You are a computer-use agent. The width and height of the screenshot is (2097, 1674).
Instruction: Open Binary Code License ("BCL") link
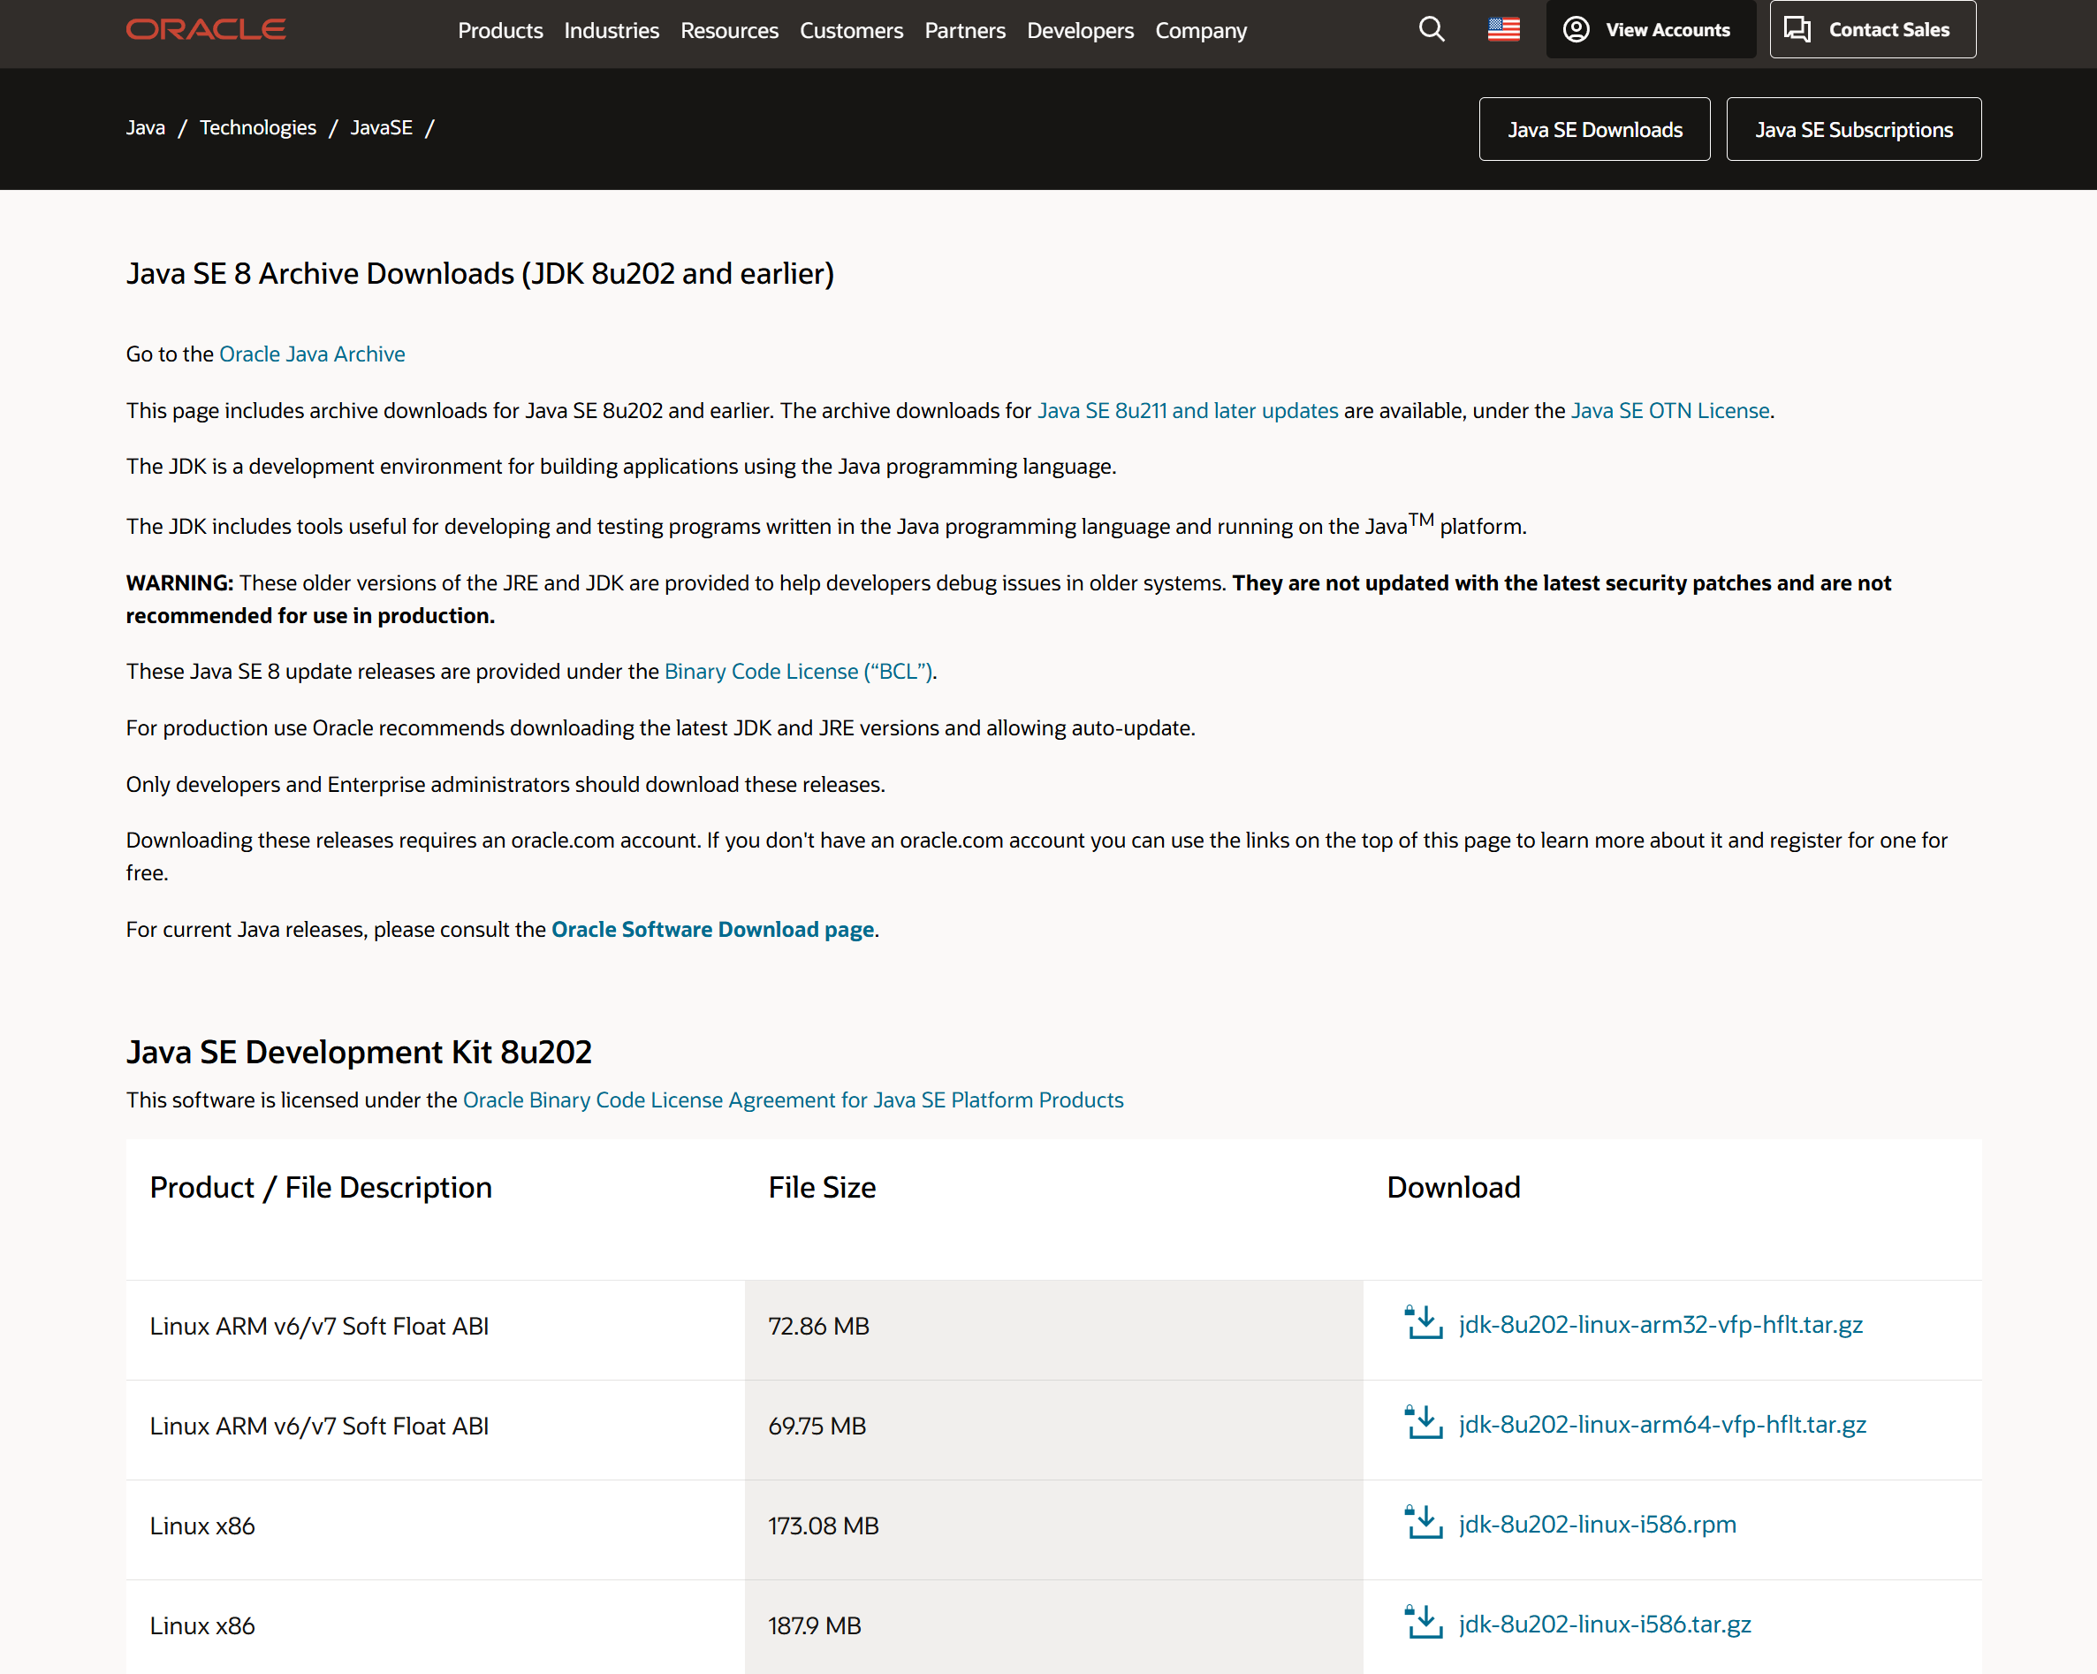pos(799,671)
